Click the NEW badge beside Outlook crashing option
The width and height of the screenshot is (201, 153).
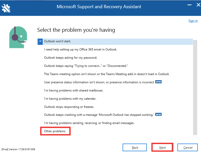pyautogui.click(x=158, y=115)
